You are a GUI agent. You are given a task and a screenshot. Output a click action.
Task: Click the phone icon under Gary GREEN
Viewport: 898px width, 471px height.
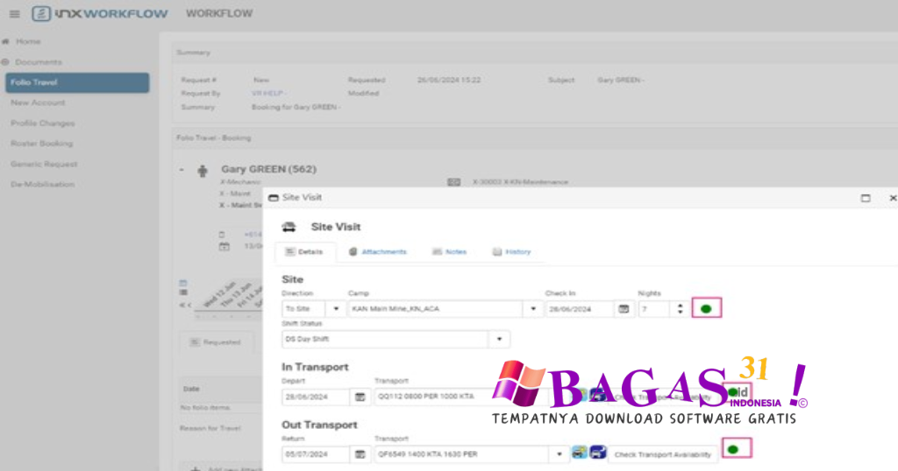[222, 235]
